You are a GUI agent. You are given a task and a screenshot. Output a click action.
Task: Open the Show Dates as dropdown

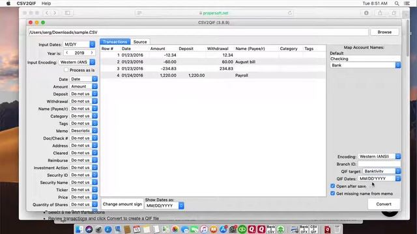tap(164, 205)
